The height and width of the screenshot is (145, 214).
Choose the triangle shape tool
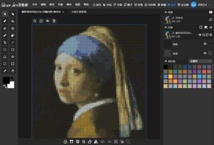[5, 57]
